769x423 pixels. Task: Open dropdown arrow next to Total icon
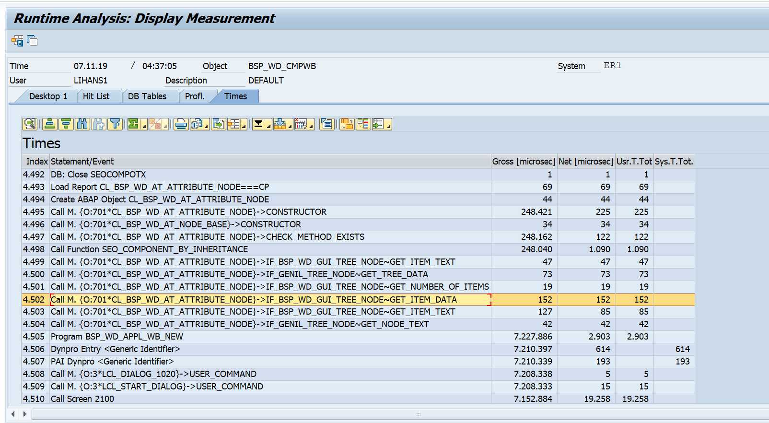point(144,125)
